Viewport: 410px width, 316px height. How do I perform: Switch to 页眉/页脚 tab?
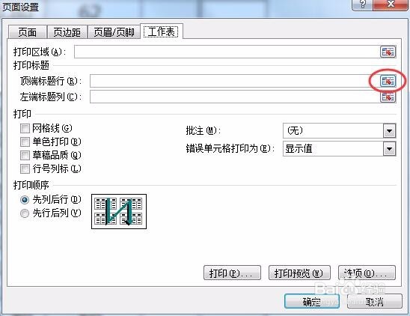click(x=114, y=32)
